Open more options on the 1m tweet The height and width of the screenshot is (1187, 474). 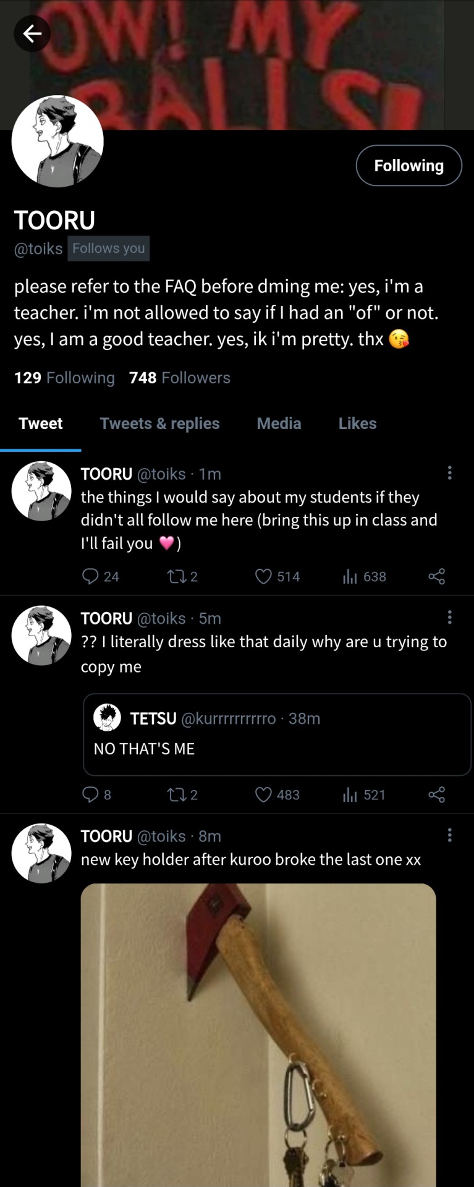449,473
